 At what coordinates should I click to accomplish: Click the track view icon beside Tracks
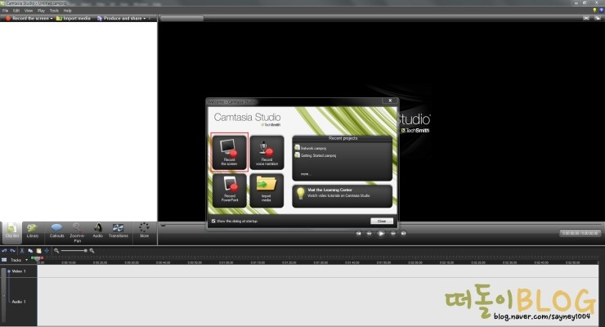point(4,260)
